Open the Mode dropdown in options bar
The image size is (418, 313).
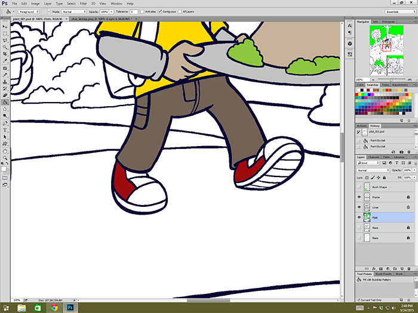pyautogui.click(x=74, y=12)
